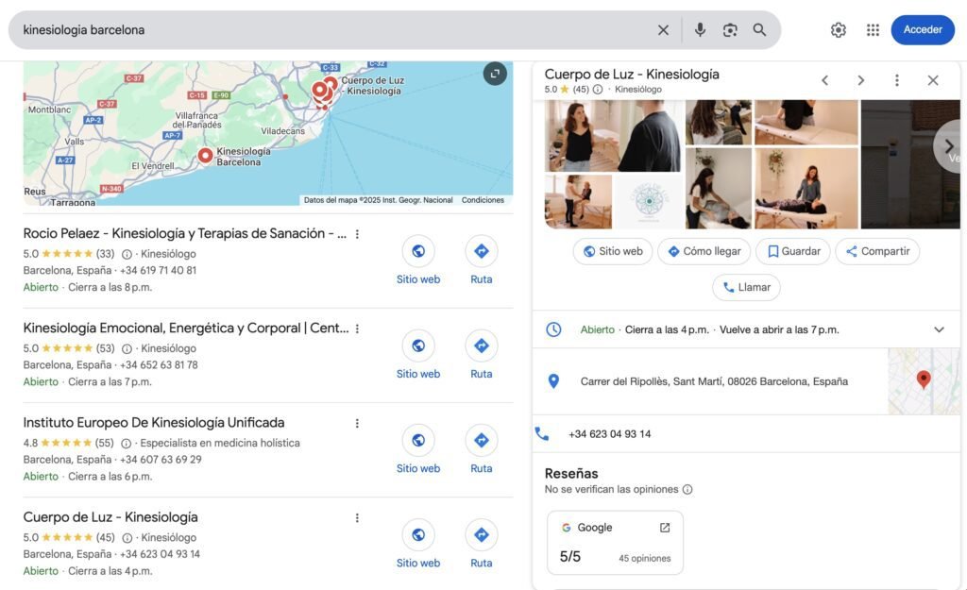Viewport: 967px width, 590px height.
Task: Go to previous business result arrow
Action: pyautogui.click(x=824, y=80)
